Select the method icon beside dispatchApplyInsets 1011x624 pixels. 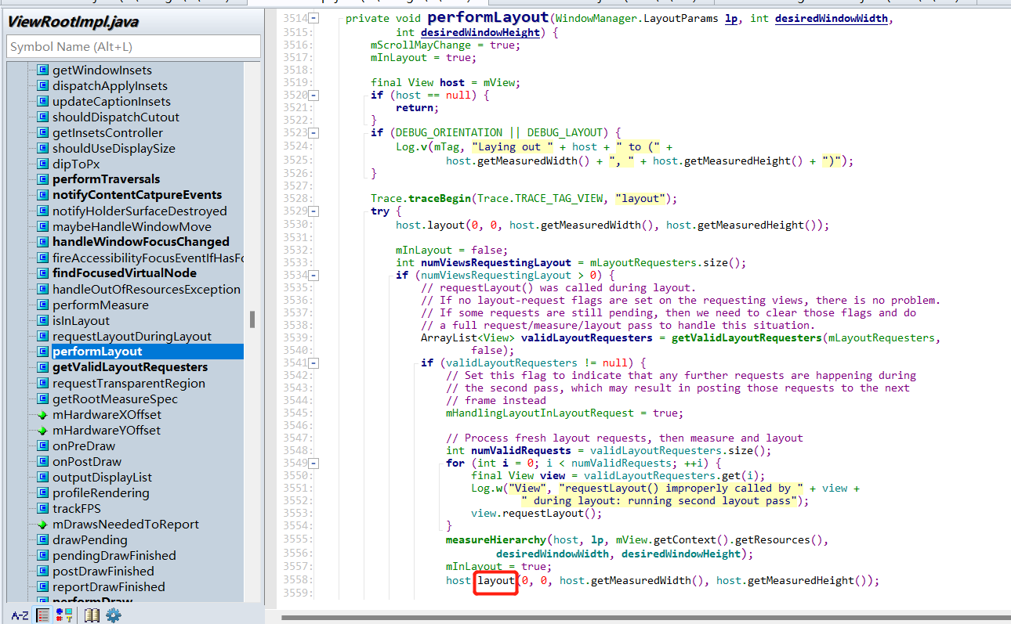(42, 86)
